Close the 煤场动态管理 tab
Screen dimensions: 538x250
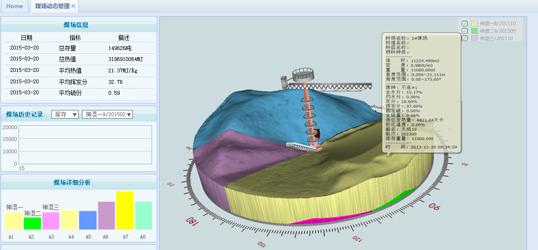click(73, 6)
